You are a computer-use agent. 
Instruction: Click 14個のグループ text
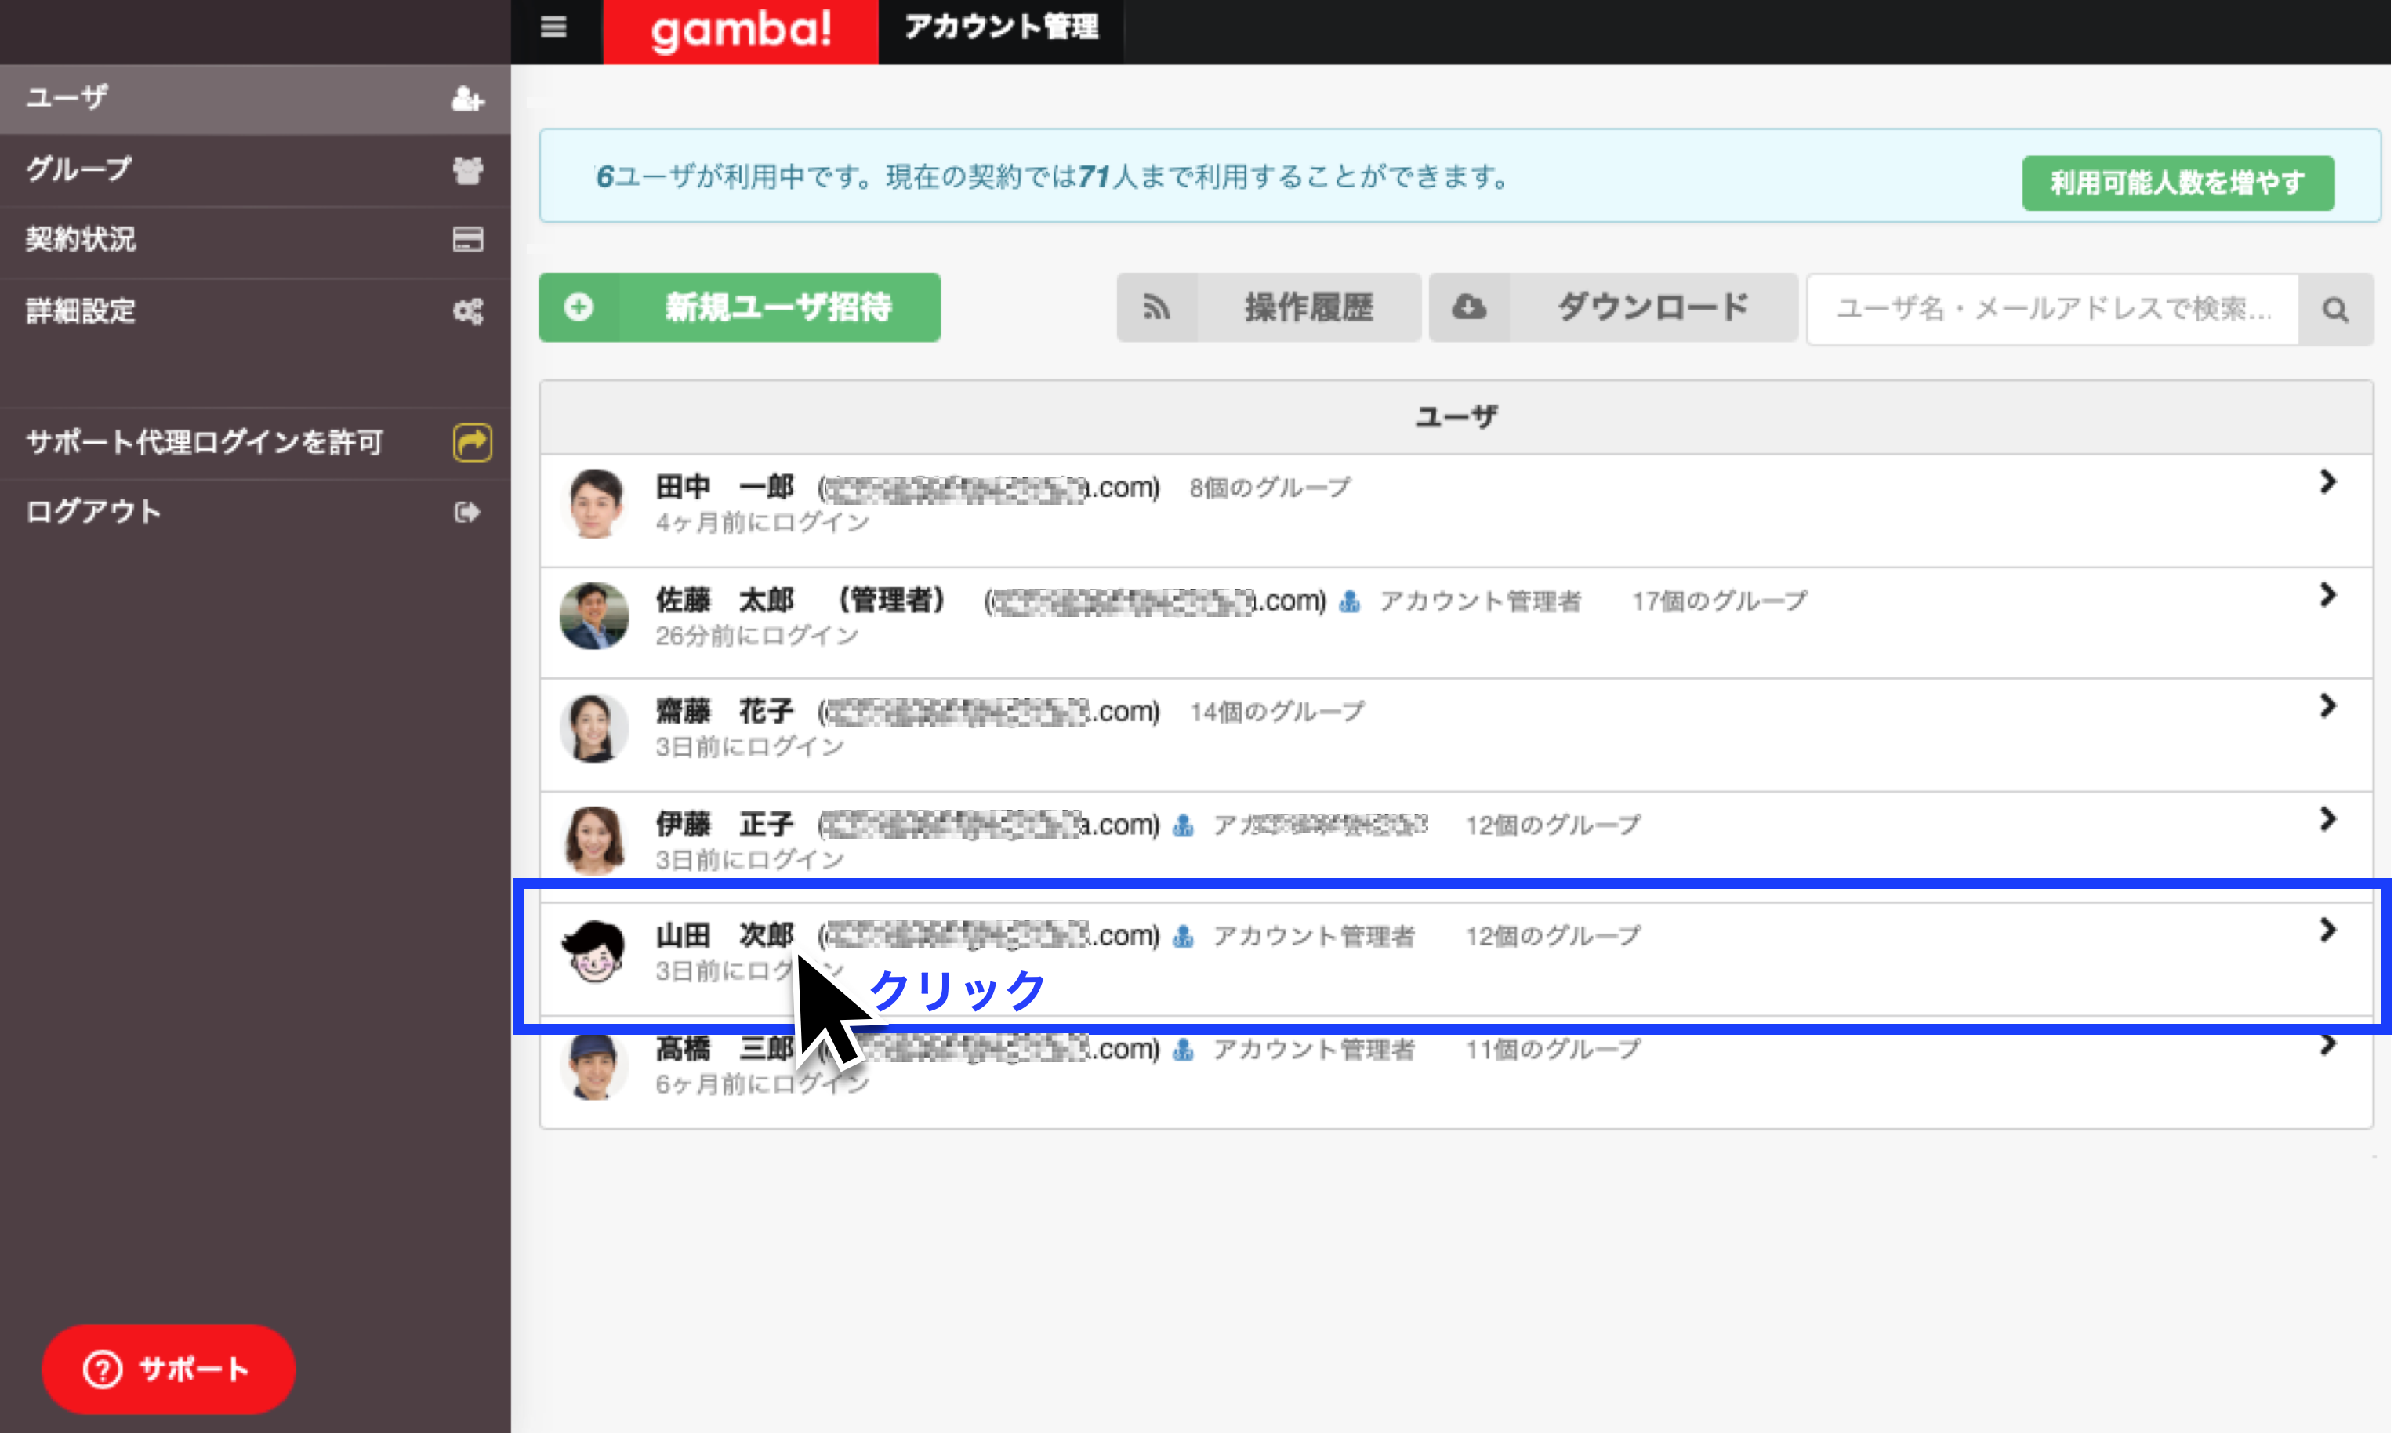point(1277,713)
